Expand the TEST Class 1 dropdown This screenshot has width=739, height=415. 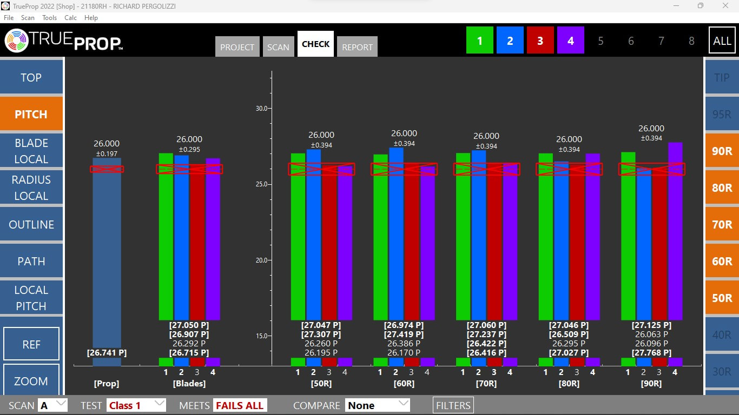[x=136, y=405]
